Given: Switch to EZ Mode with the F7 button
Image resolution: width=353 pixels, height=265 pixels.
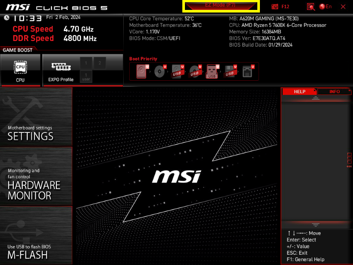Looking at the screenshot, I should point(221,6).
